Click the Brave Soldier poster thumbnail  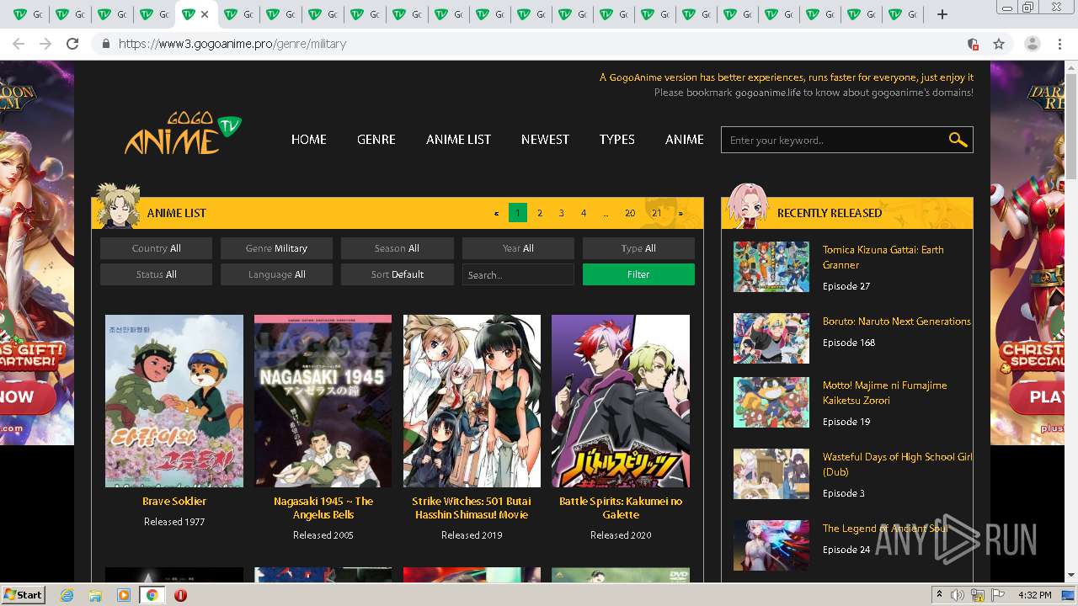(x=174, y=401)
